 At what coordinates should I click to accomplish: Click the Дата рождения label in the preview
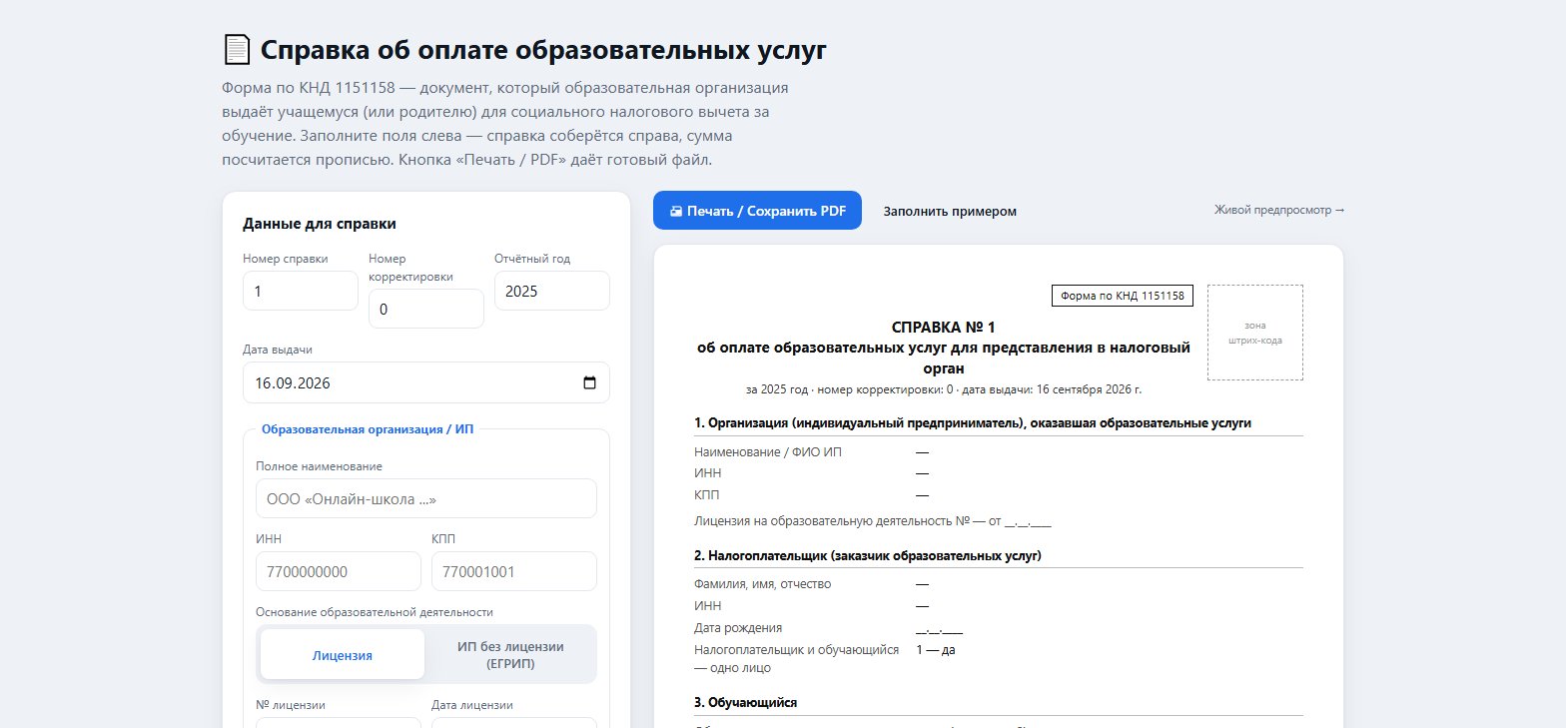(x=738, y=628)
